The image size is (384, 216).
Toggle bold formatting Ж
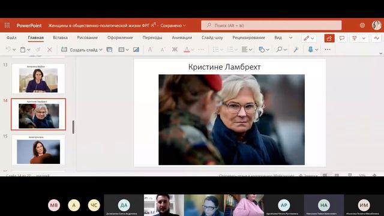tap(175, 50)
